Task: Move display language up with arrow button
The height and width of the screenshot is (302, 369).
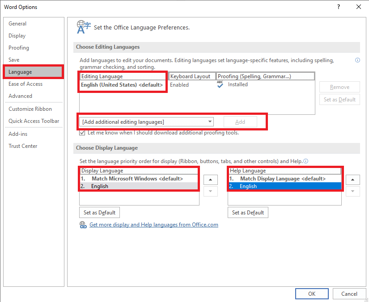Action: 210,180
